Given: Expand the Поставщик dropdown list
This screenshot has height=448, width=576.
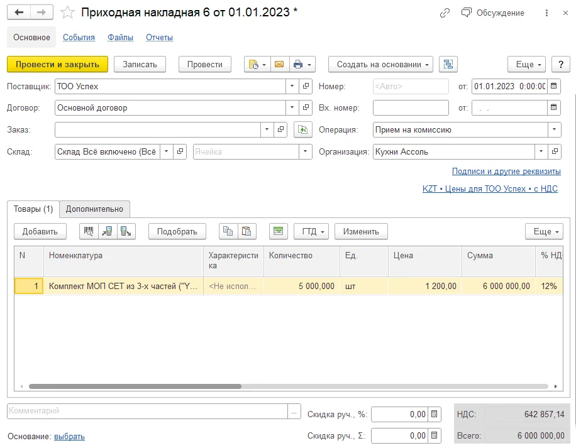Looking at the screenshot, I should [292, 86].
